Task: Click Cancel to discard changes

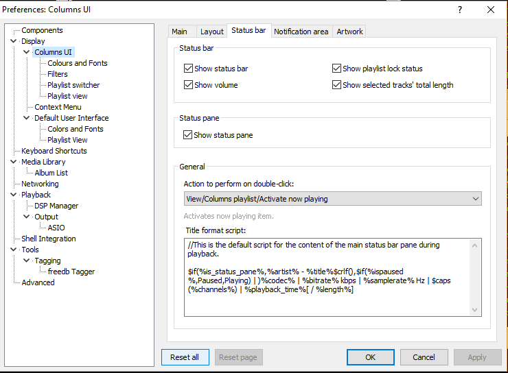Action: (424, 357)
